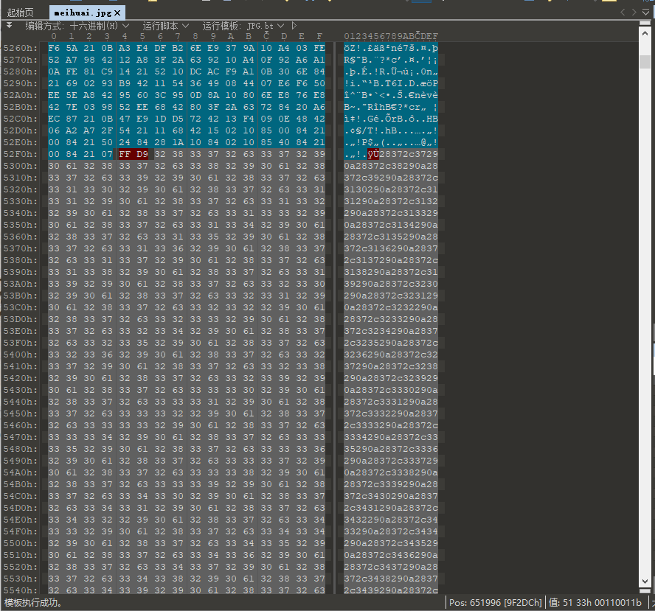Click the address label 5400h:

21,355
